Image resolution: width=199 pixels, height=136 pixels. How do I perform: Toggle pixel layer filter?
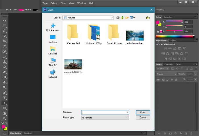[173, 69]
